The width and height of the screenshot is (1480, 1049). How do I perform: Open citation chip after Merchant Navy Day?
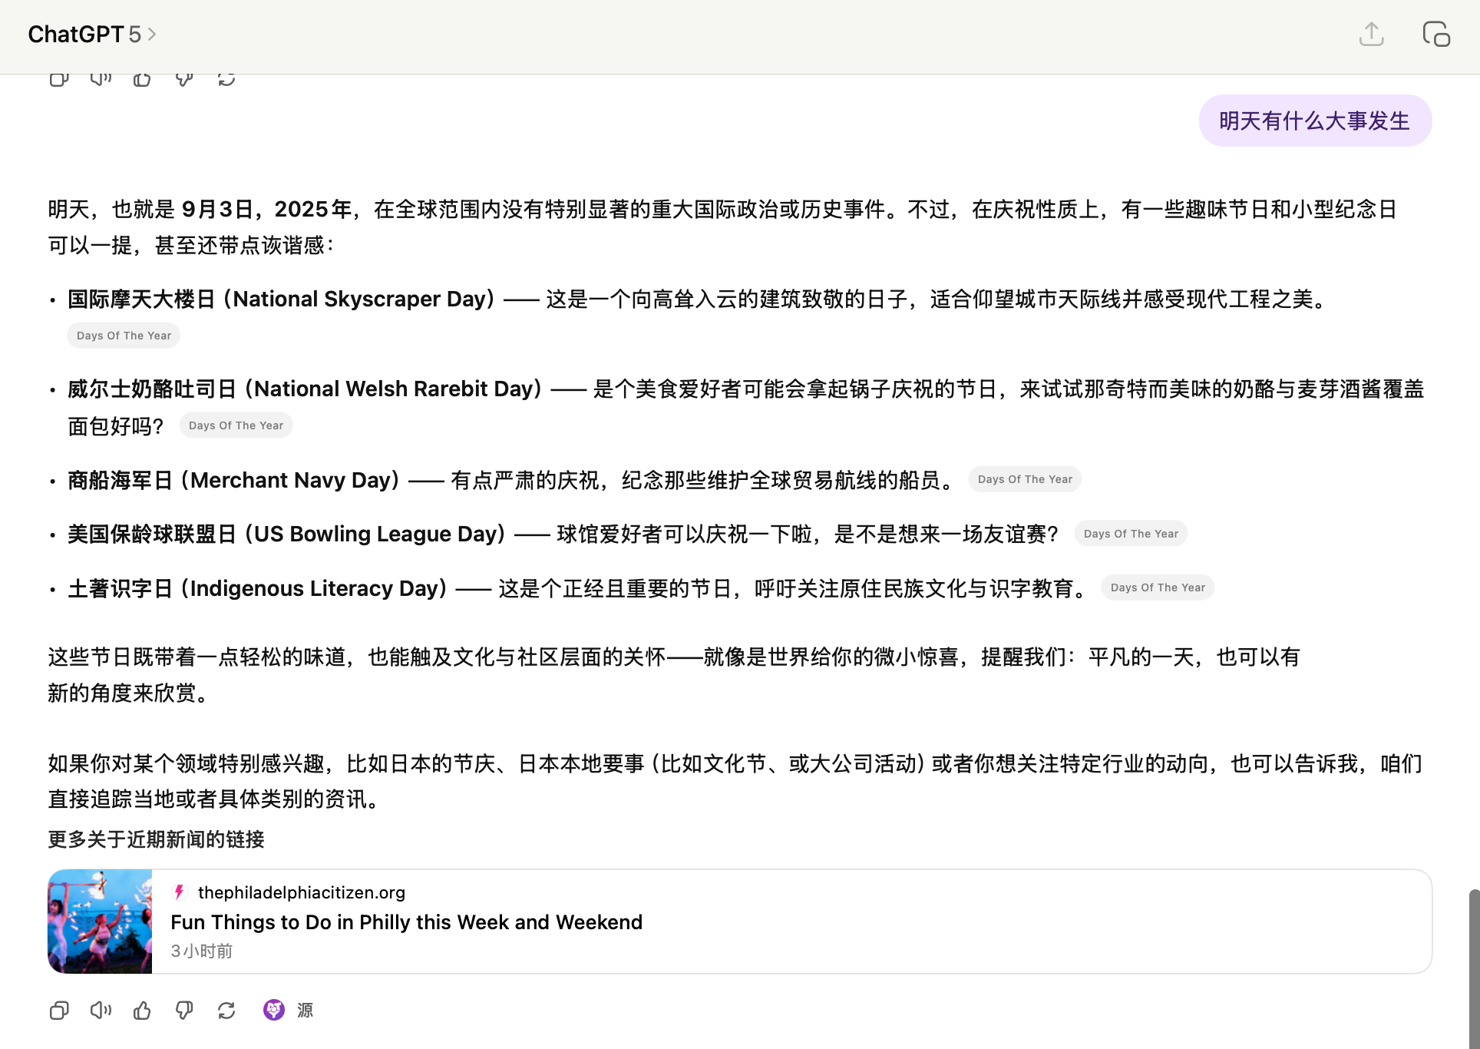1025,479
